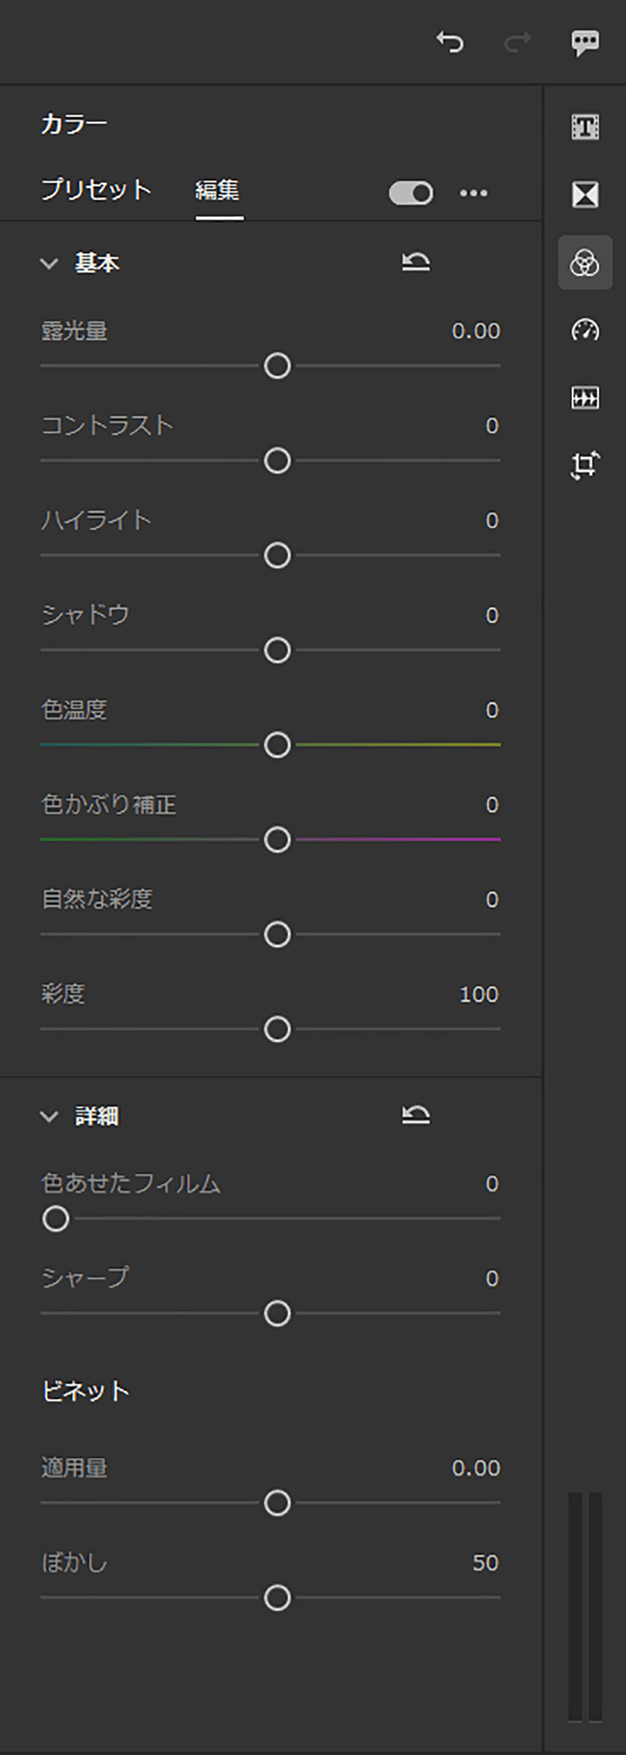
Task: Open the three-dot more options menu
Action: click(x=474, y=193)
